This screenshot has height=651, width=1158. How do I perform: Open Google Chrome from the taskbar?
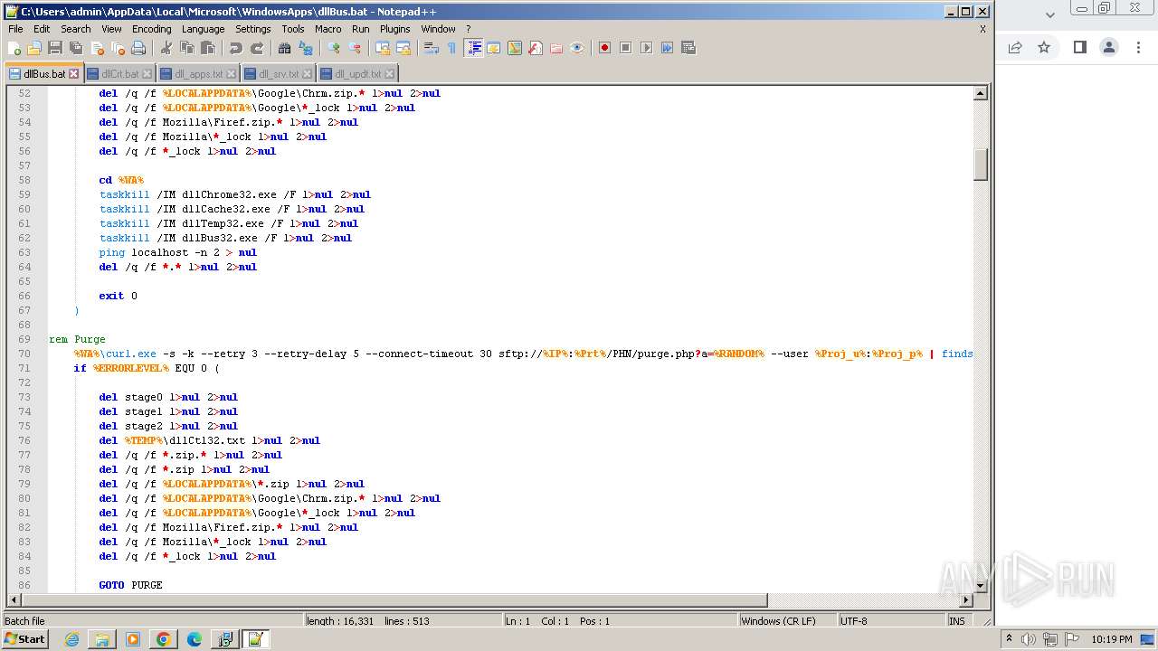pos(164,639)
